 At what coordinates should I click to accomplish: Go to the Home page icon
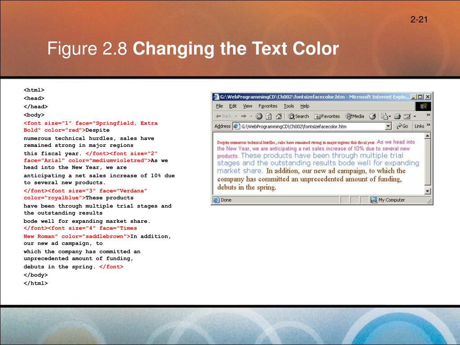pyautogui.click(x=279, y=116)
